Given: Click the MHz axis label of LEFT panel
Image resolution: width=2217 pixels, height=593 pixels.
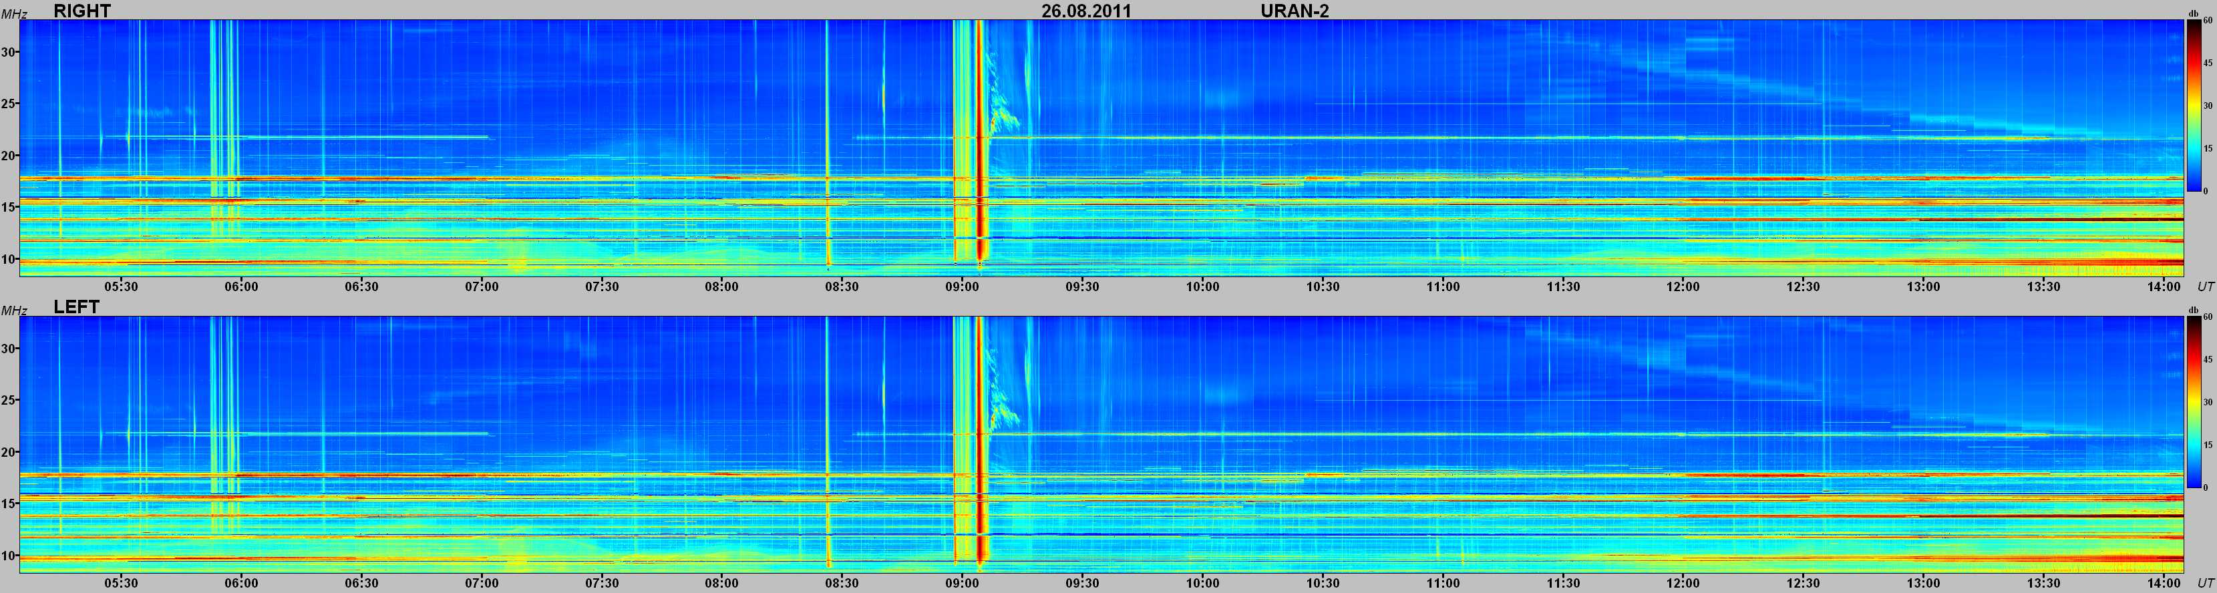Looking at the screenshot, I should 14,311.
